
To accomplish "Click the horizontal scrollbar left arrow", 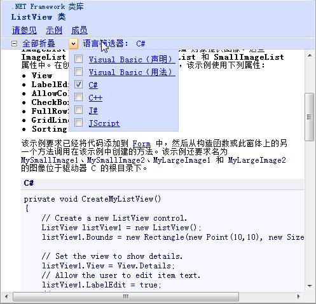I will click(6, 296).
